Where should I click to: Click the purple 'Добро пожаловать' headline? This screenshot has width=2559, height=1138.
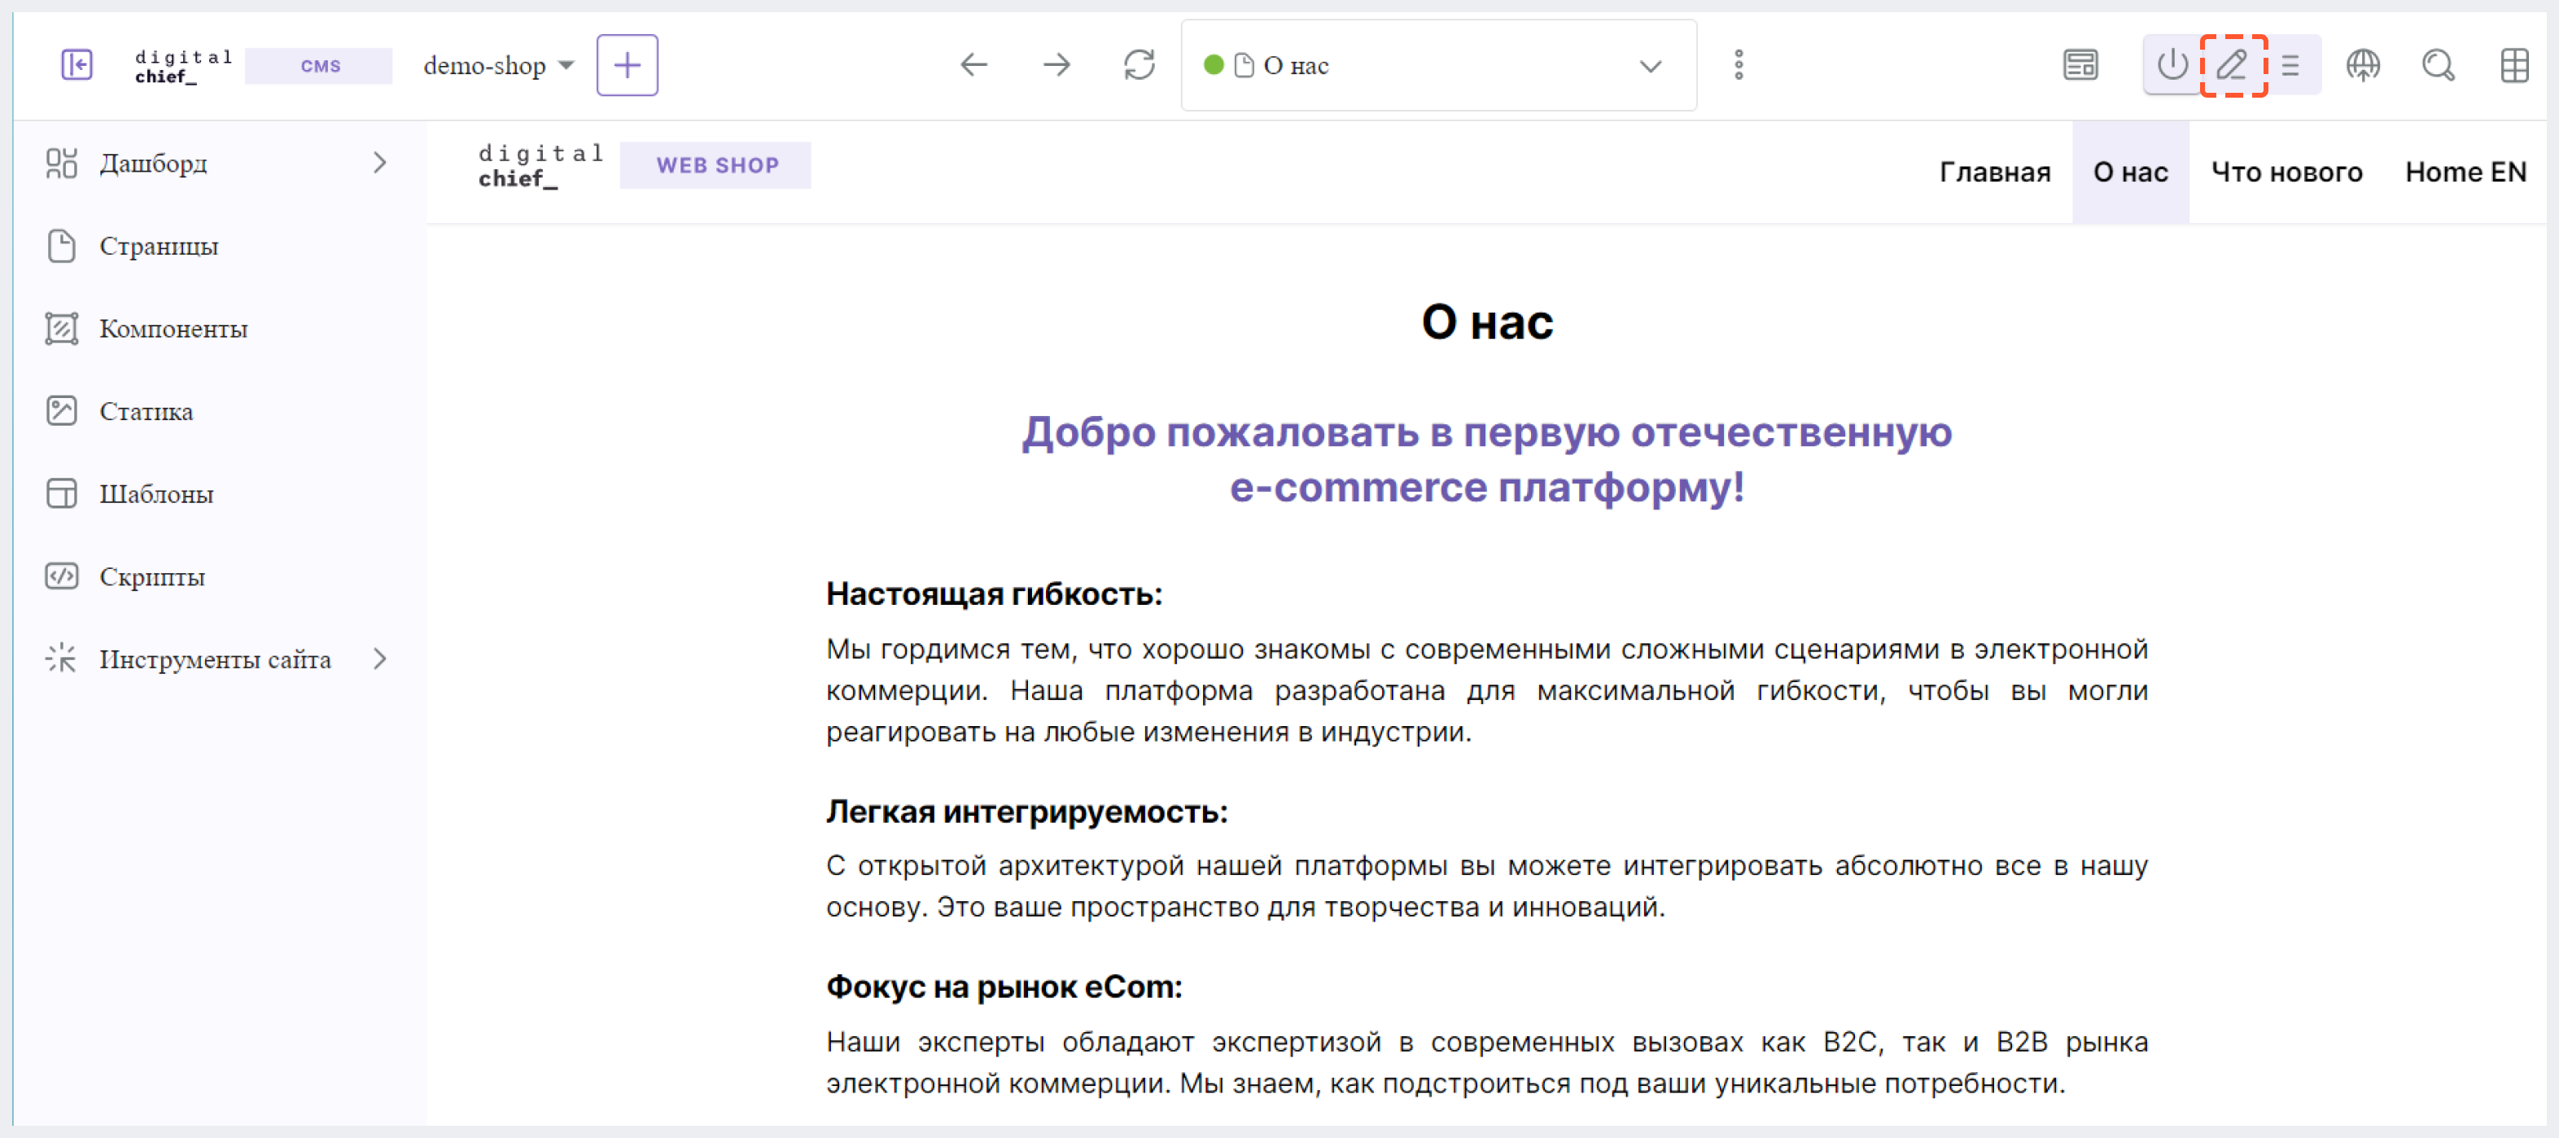click(1487, 459)
